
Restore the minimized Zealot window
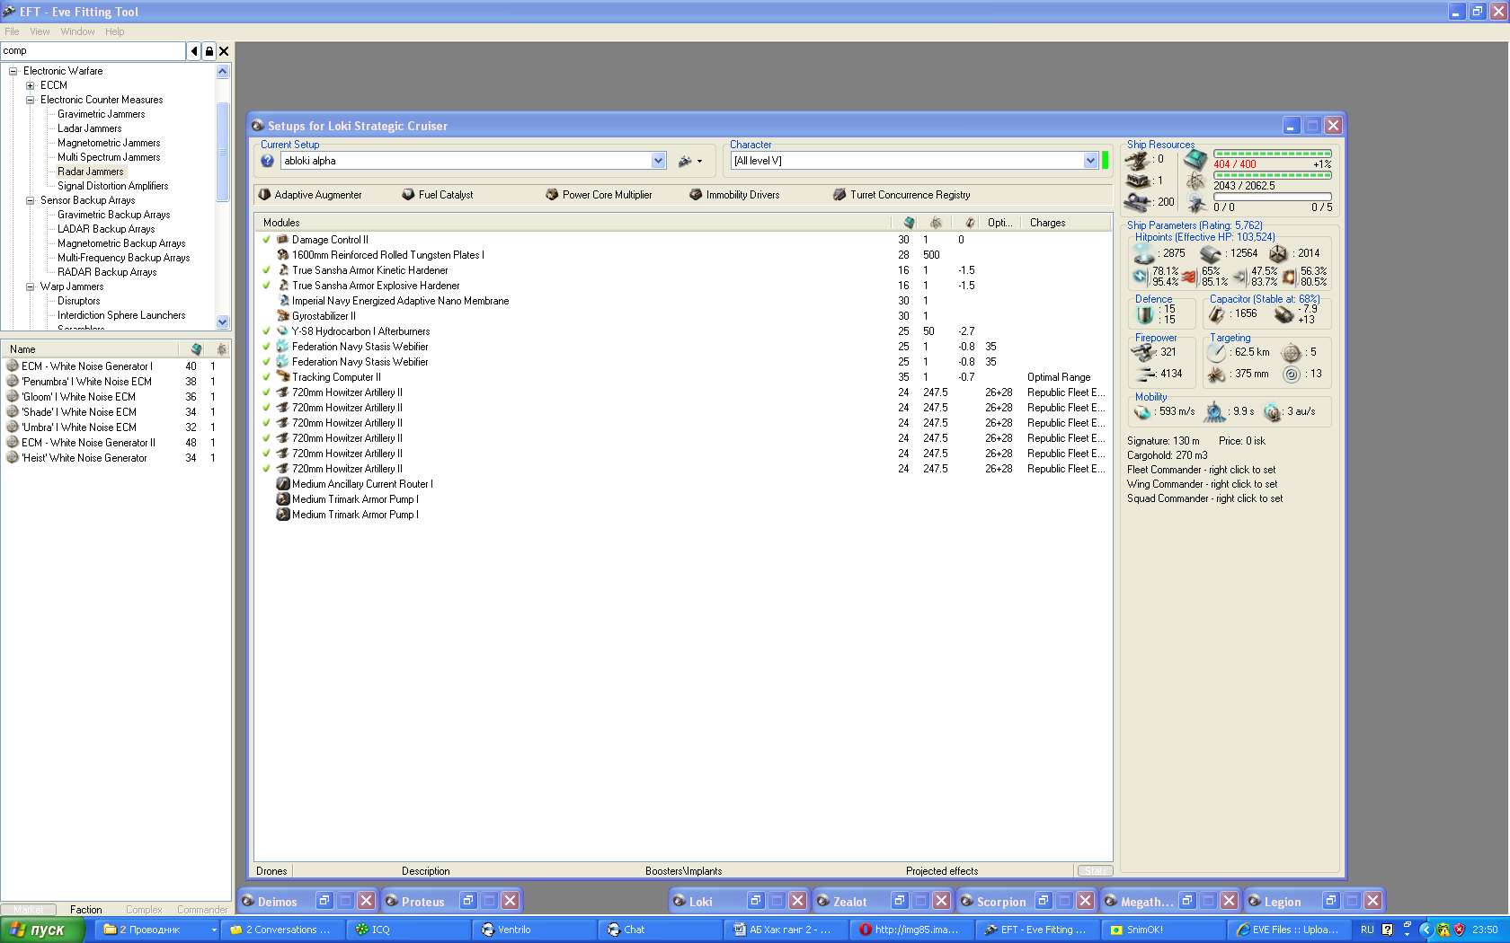click(x=900, y=901)
